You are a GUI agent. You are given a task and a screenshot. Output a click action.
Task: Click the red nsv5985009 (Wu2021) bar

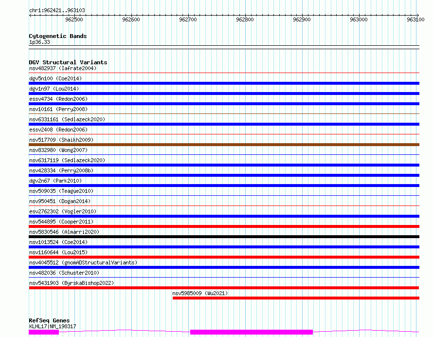296,298
